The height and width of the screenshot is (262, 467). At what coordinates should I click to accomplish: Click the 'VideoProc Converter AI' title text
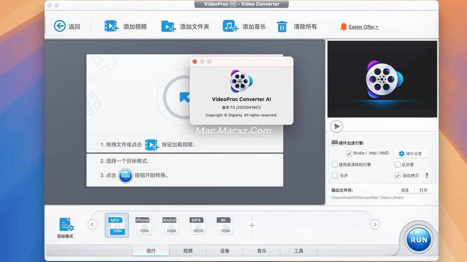[241, 99]
